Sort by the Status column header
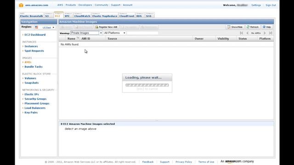This screenshot has height=165, width=294. [243, 38]
